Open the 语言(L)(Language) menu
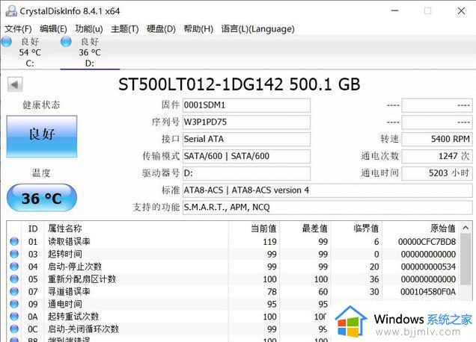 247,29
